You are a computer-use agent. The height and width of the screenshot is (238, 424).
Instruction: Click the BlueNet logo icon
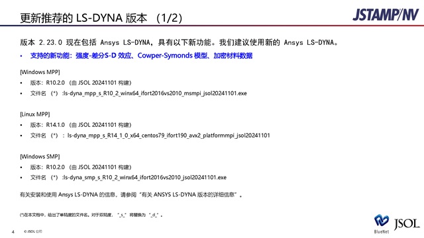point(382,221)
